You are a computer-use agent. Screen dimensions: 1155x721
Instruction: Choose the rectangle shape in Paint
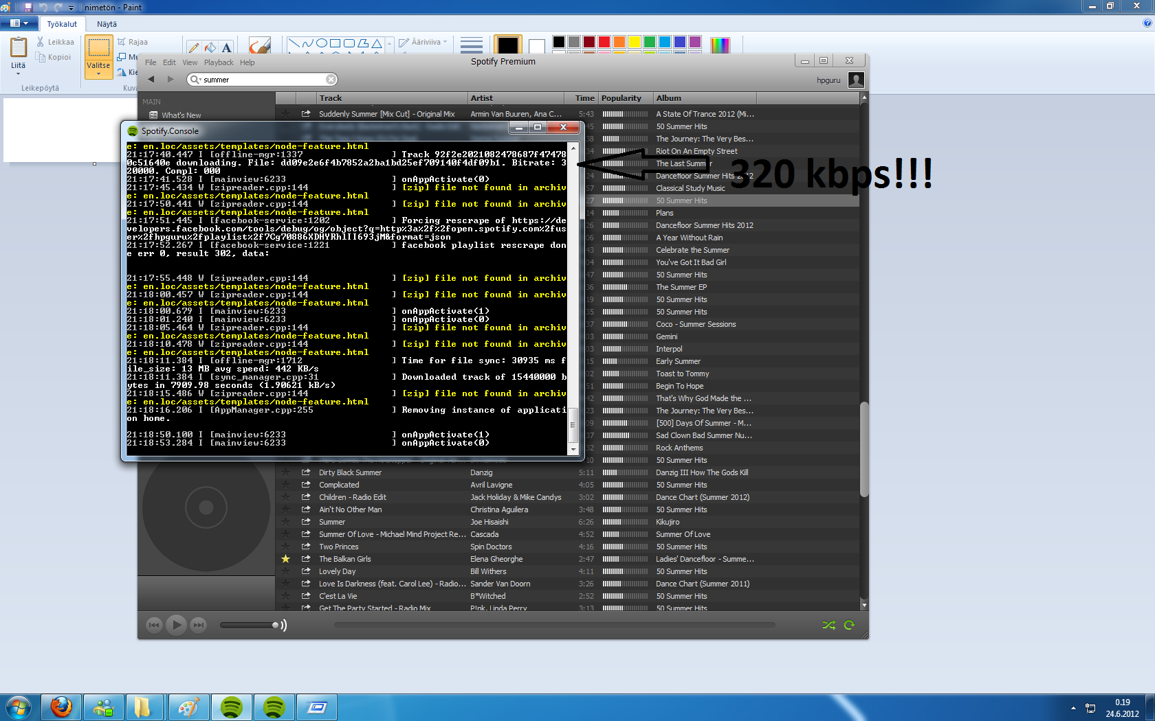(x=335, y=43)
